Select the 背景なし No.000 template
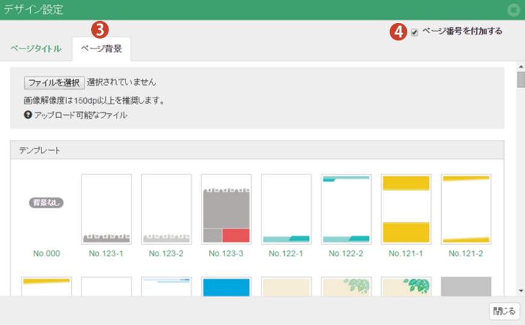Screen dimensions: 525x325 [46, 203]
